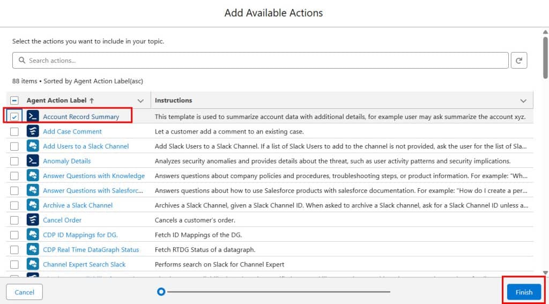Open the Cancel Order link

62,220
